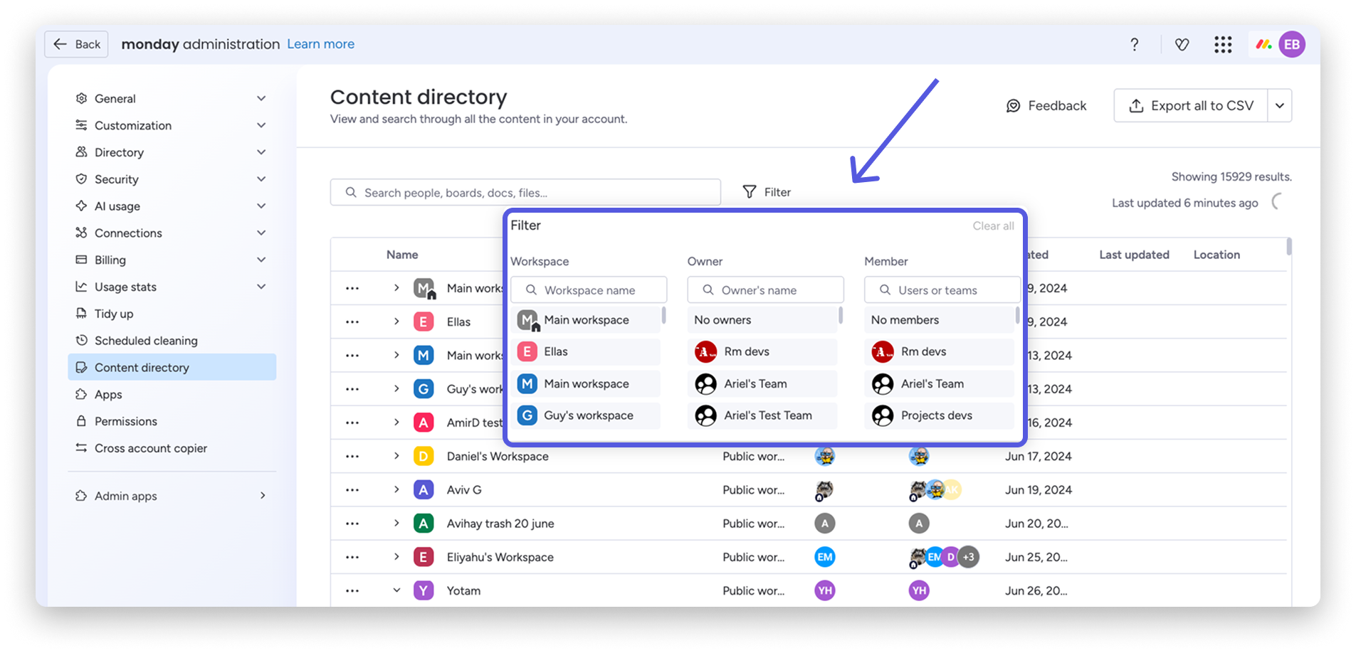Viewport: 1356px width, 653px height.
Task: Click the Feedback button
Action: tap(1046, 105)
